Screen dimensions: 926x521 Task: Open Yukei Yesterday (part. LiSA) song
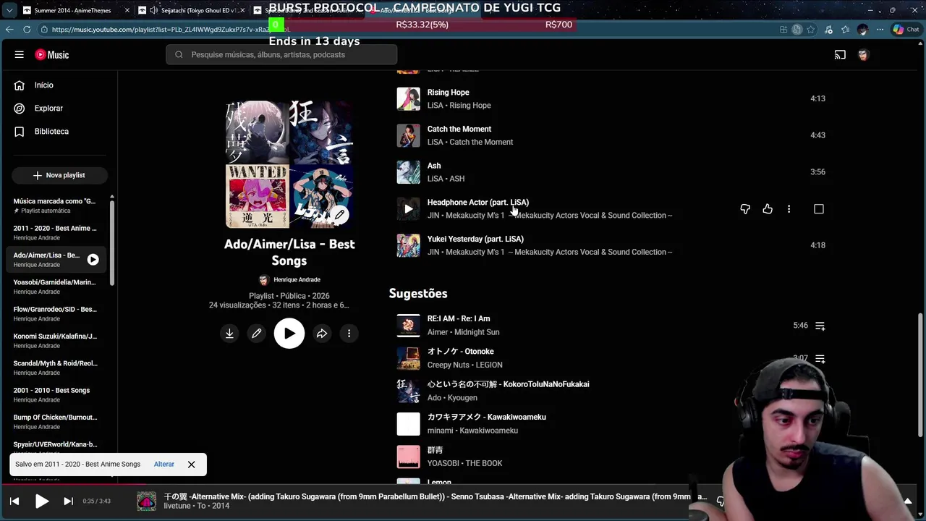pos(475,239)
